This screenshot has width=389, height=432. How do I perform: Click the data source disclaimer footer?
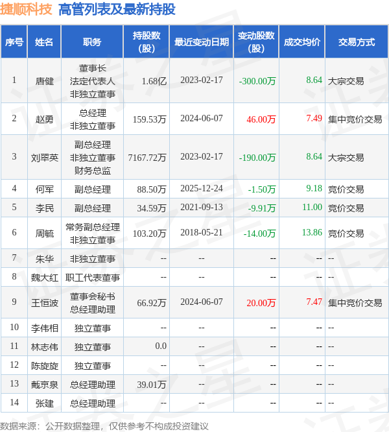click(x=104, y=426)
